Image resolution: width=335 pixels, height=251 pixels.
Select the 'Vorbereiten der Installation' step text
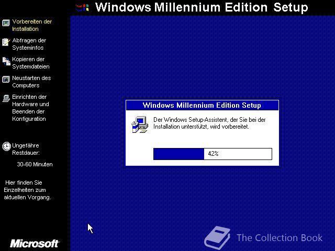coord(32,25)
